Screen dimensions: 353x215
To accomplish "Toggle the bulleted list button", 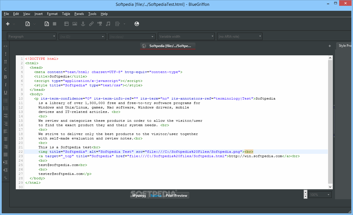I will 5,100.
